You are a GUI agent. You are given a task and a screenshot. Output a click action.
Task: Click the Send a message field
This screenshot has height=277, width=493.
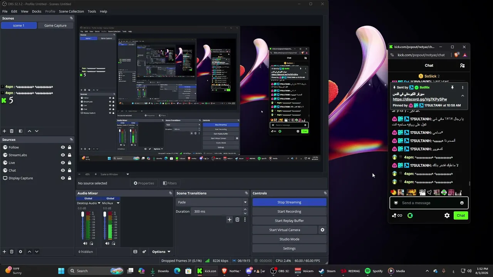tap(429, 203)
